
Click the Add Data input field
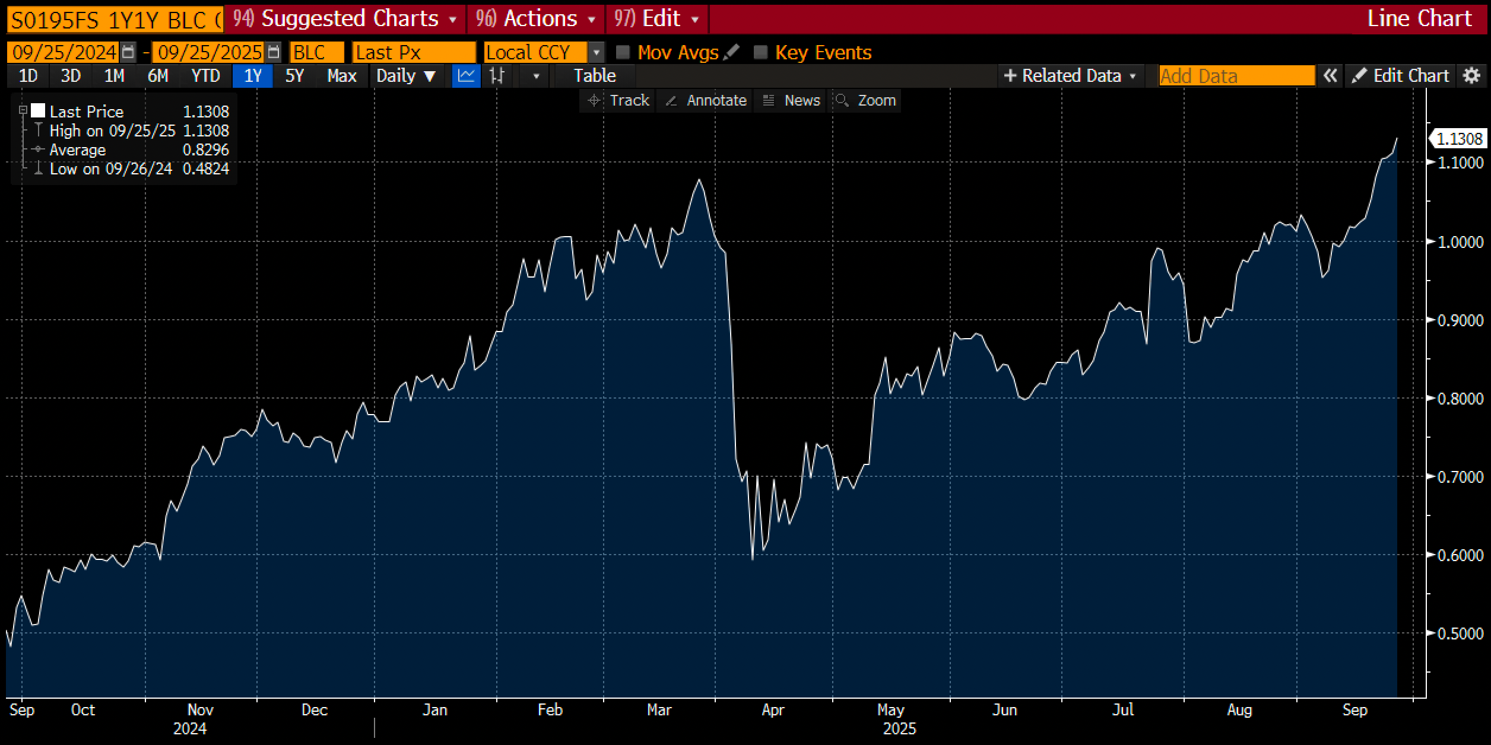1236,76
